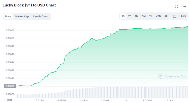The image size is (189, 103).
Task: Click the date 3 axis label
Action: pyautogui.click(x=126, y=100)
